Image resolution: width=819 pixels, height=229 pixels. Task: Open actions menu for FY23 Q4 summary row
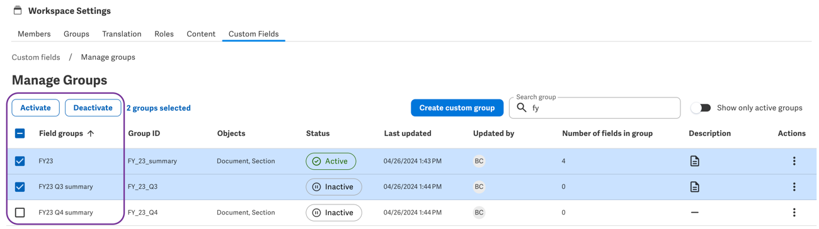[794, 213]
